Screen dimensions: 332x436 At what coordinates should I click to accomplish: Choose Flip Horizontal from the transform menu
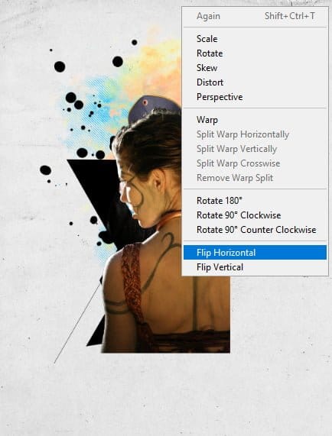coord(255,253)
